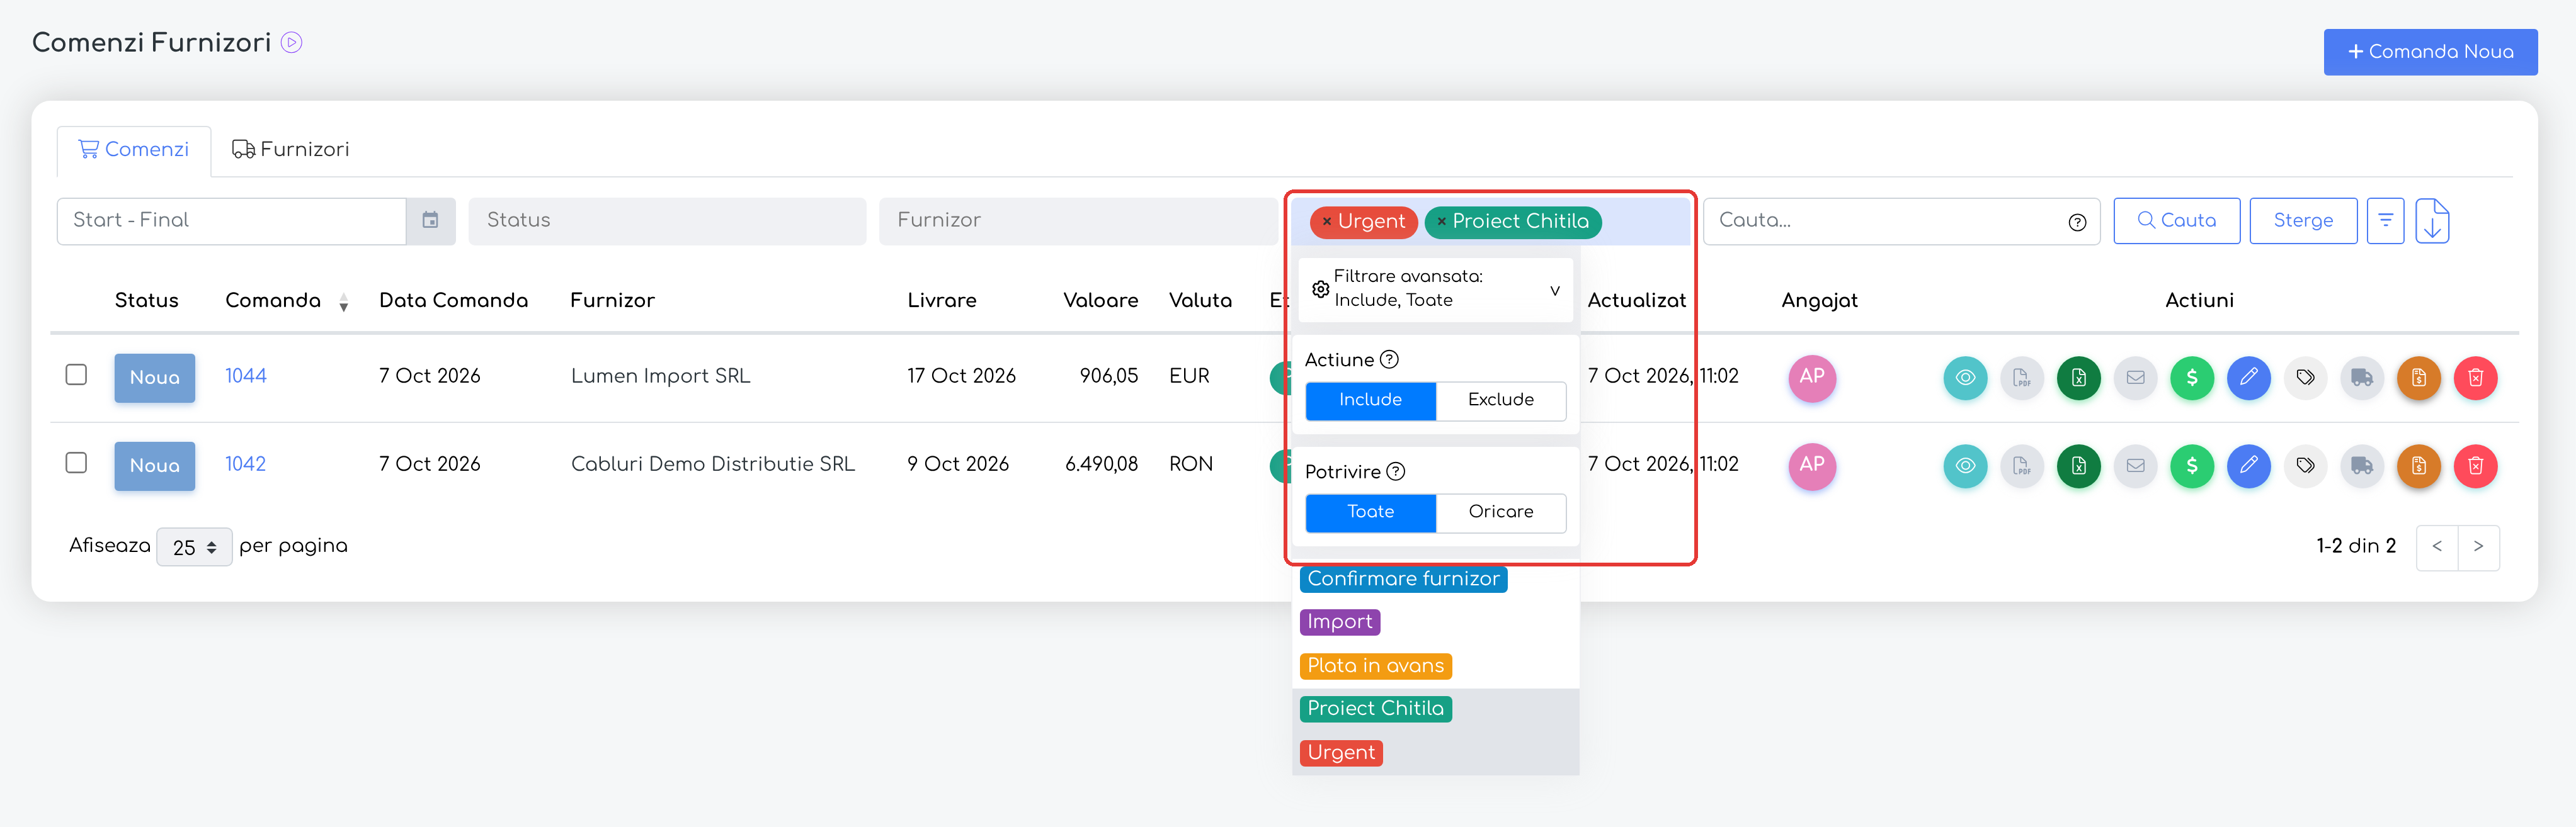This screenshot has width=2576, height=827.
Task: Delete order 1042 with trash icon
Action: pyautogui.click(x=2476, y=466)
